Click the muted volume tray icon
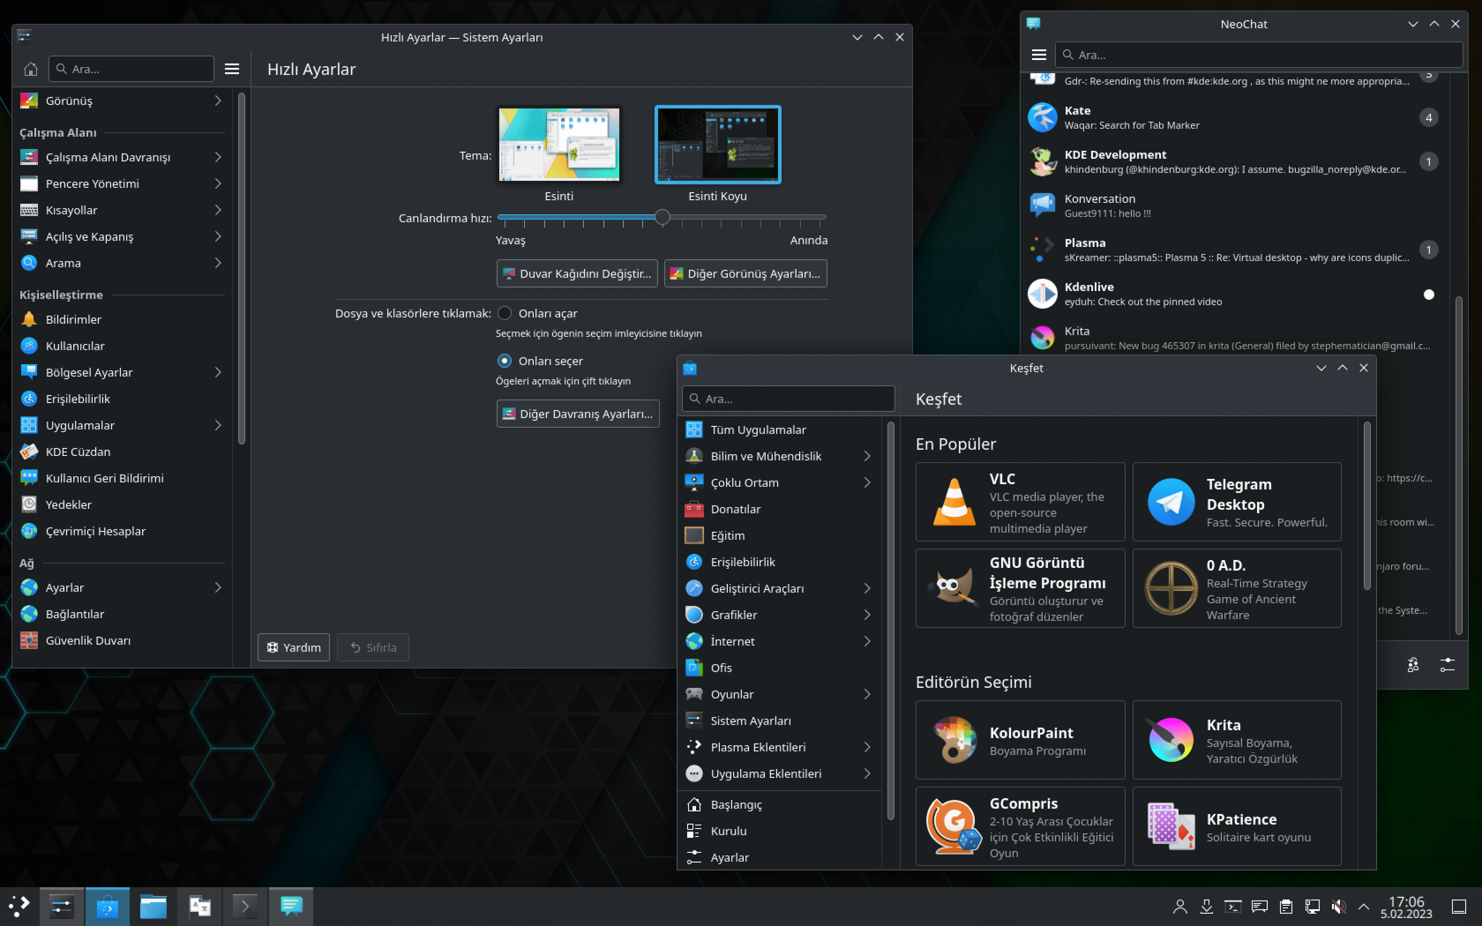 point(1338,907)
